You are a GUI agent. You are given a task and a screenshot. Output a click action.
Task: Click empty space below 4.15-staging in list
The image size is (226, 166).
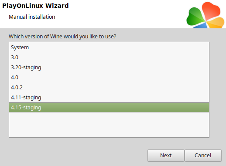coord(109,125)
